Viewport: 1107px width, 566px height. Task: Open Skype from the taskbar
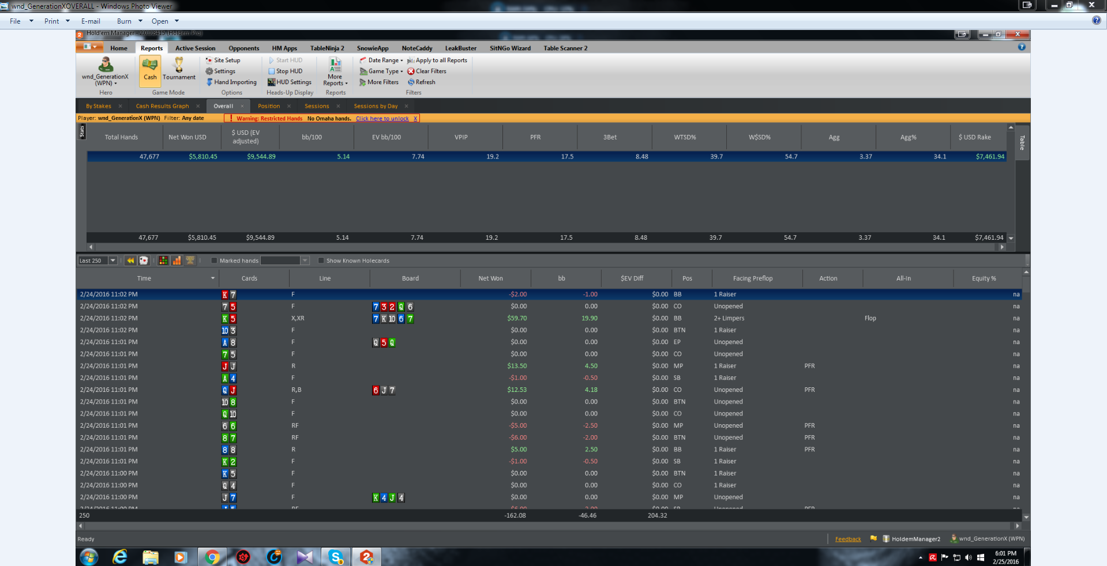click(336, 557)
